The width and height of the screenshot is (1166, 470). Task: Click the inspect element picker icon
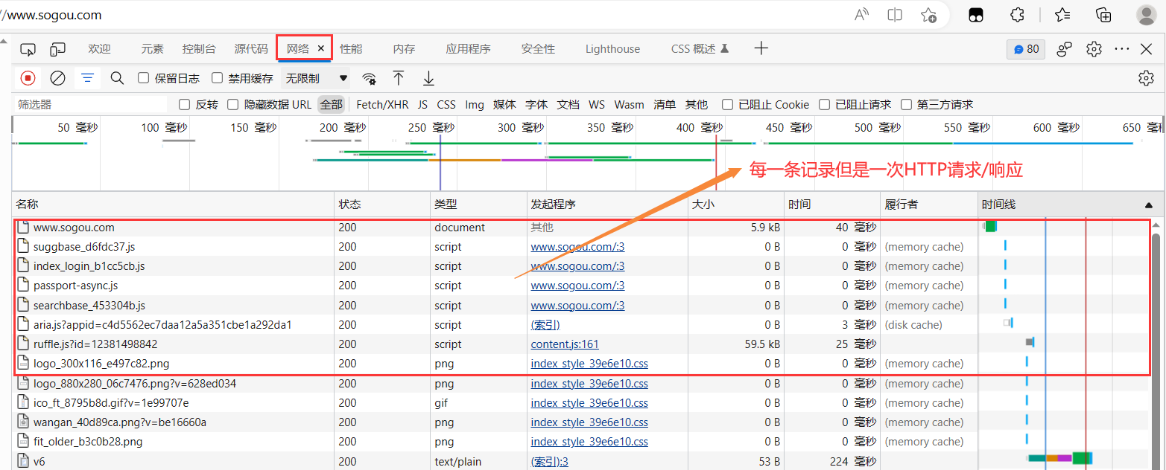pyautogui.click(x=28, y=49)
